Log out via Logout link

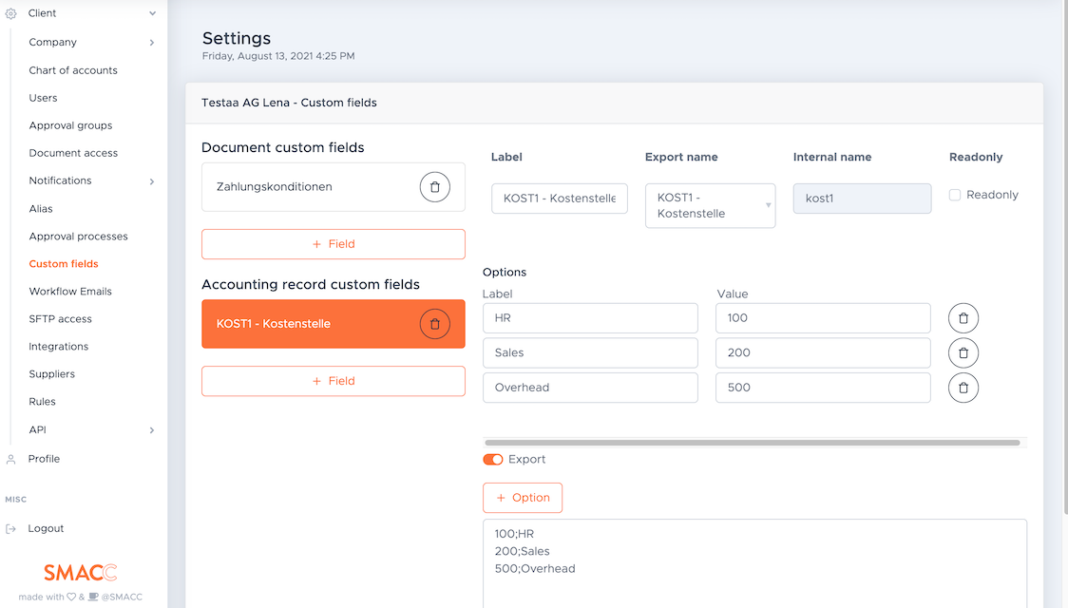(x=46, y=528)
